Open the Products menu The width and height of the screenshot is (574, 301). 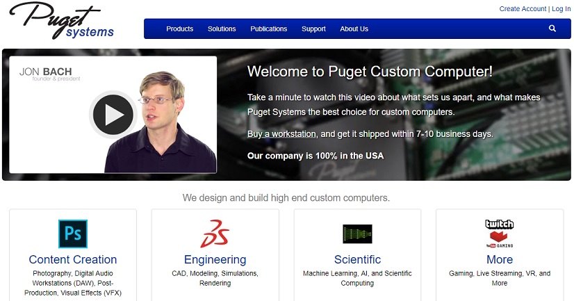pos(180,29)
